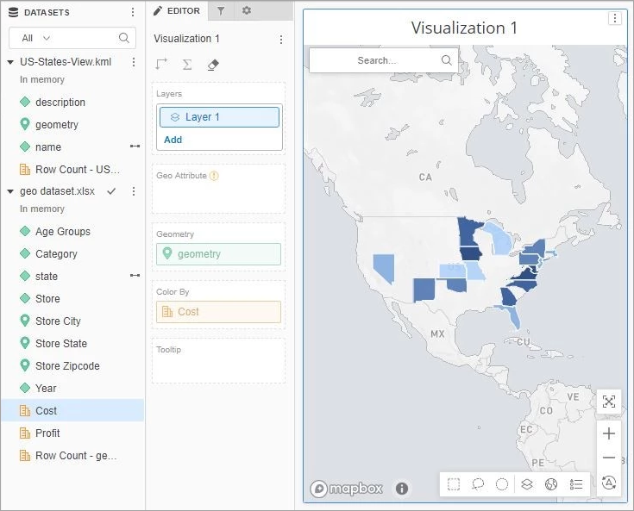The height and width of the screenshot is (511, 634).
Task: Click Add under Layers
Action: 173,140
